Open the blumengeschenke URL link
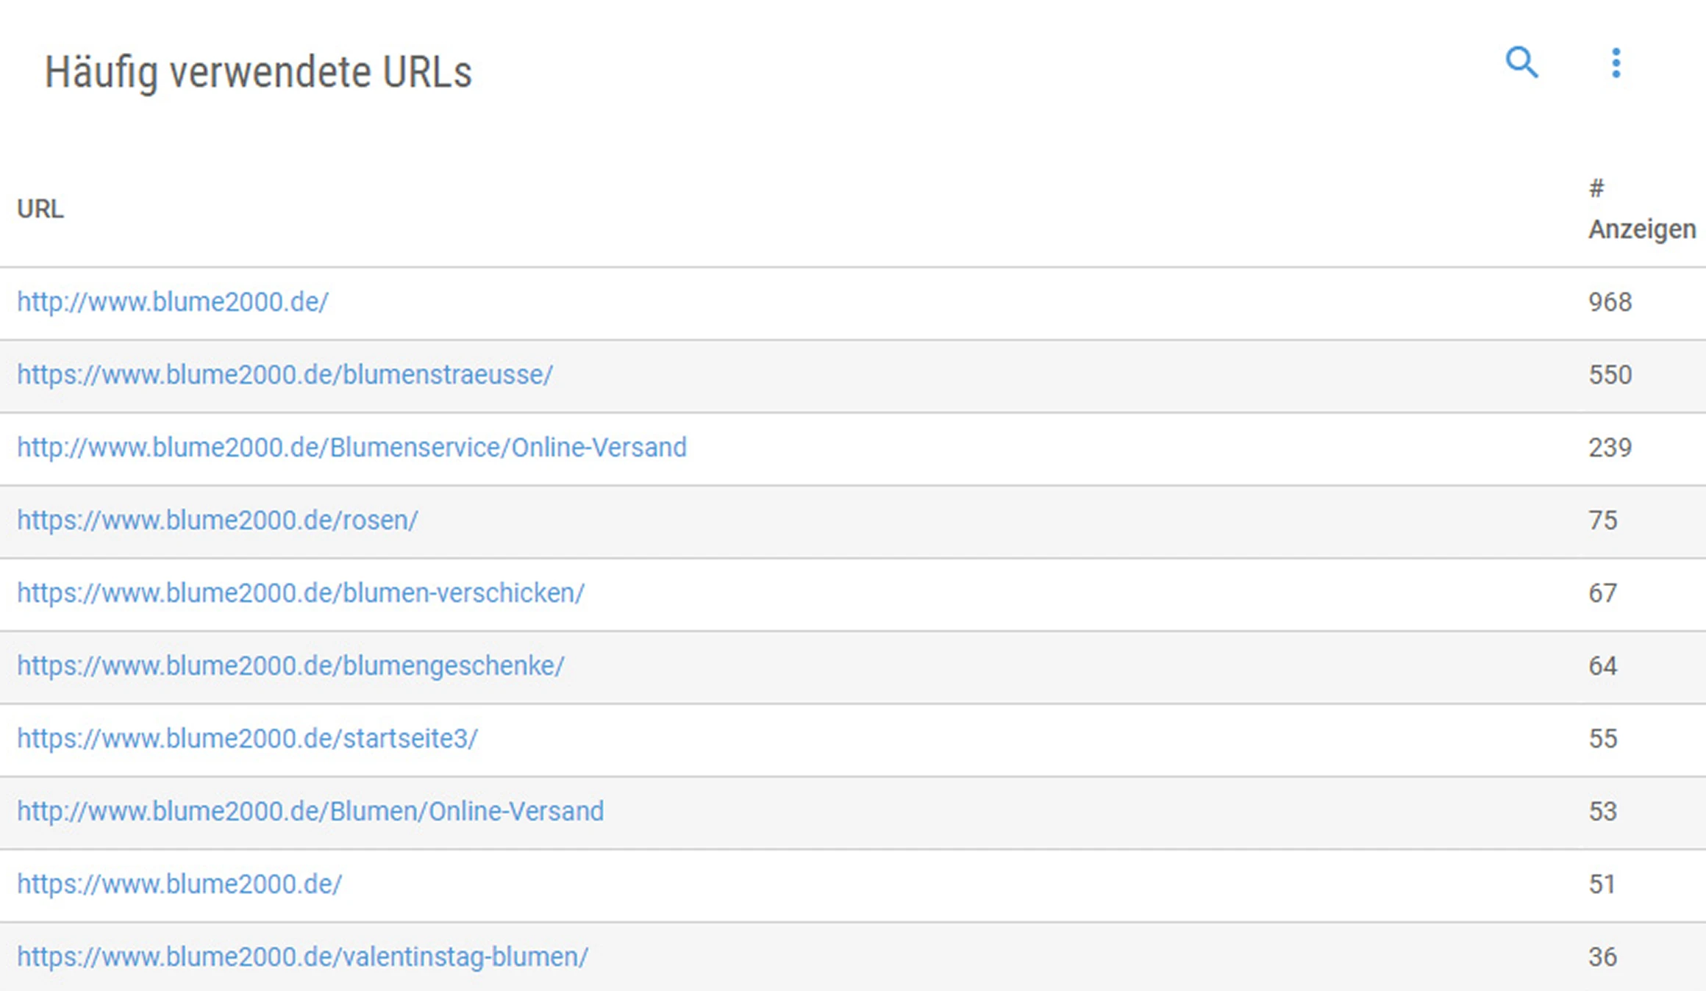Image resolution: width=1706 pixels, height=991 pixels. 290,666
